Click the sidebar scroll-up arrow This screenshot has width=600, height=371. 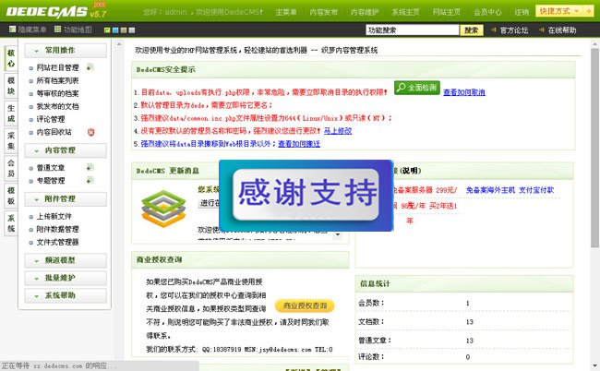click(119, 44)
